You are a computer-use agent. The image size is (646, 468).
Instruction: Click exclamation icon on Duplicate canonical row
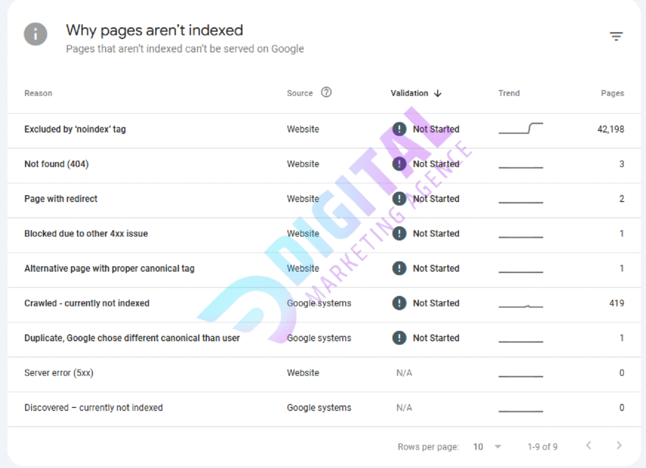click(x=399, y=338)
